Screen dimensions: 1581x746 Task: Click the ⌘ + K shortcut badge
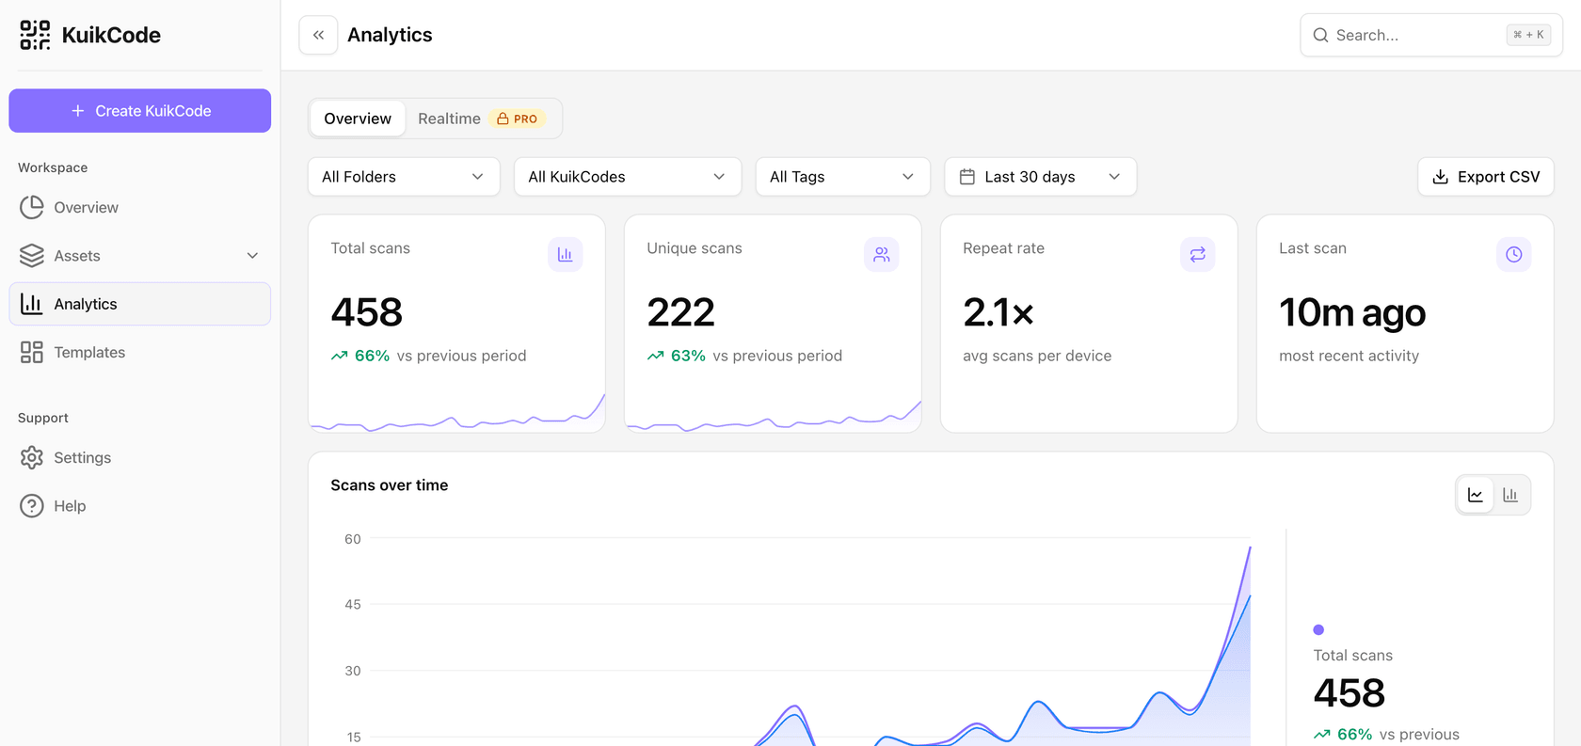tap(1528, 35)
